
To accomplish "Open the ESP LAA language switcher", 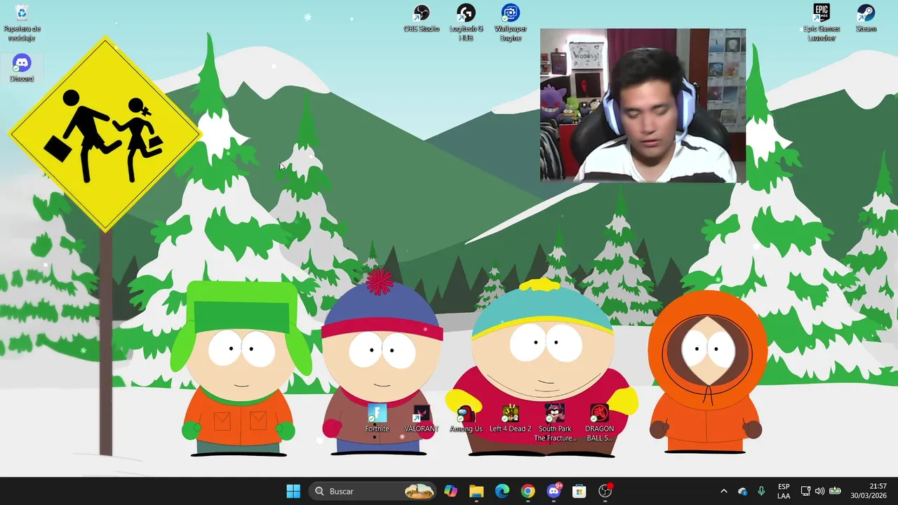I will point(784,491).
